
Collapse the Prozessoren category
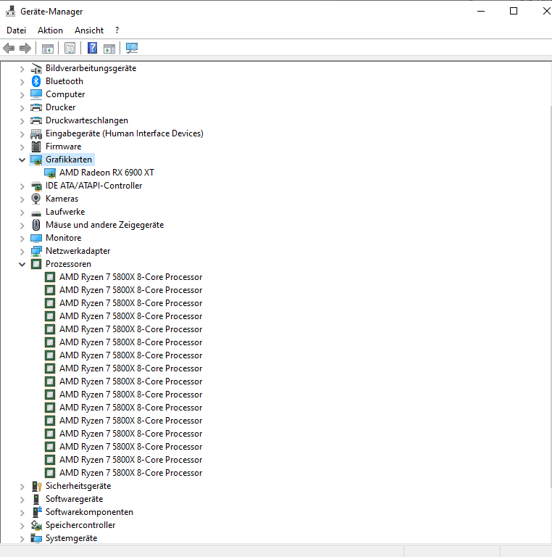[22, 264]
